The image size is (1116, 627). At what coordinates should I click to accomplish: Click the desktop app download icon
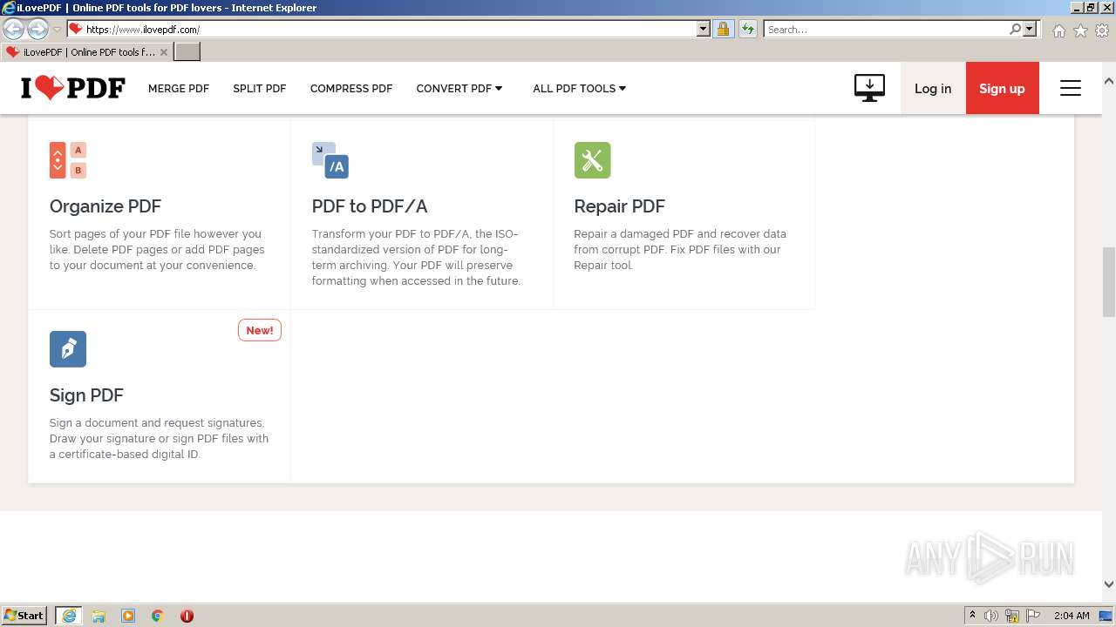pyautogui.click(x=869, y=88)
